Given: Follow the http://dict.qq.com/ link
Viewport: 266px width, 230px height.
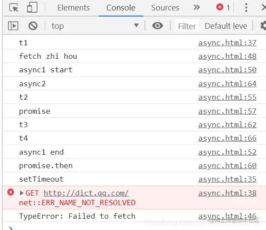Looking at the screenshot, I should [86, 193].
